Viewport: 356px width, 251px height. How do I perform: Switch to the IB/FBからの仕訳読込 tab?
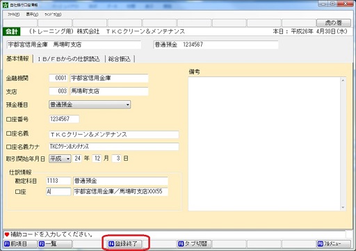click(x=69, y=59)
